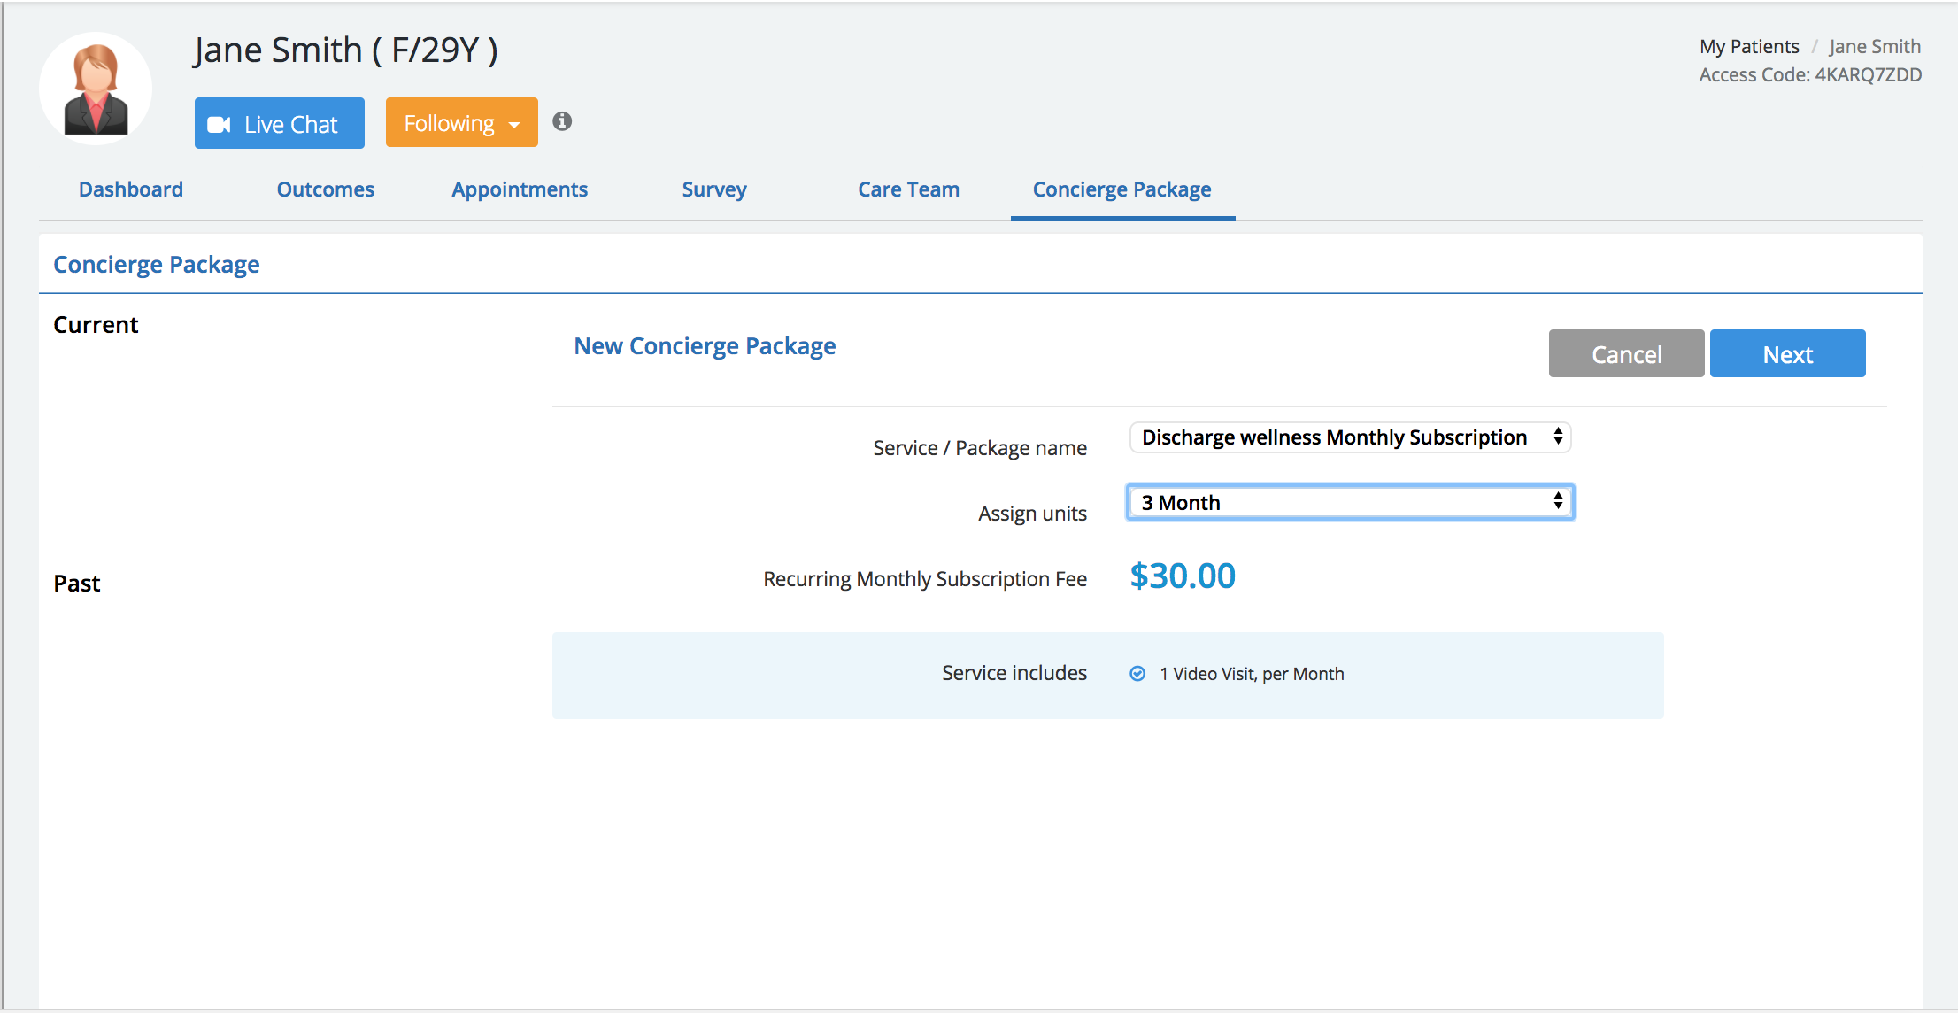Image resolution: width=1958 pixels, height=1013 pixels.
Task: Open the Outcomes tab
Action: tap(325, 189)
